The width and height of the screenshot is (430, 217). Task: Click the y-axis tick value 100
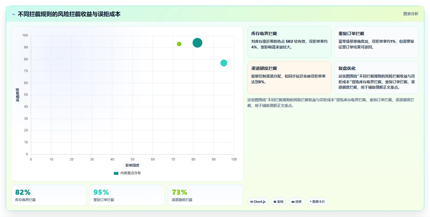25,36
